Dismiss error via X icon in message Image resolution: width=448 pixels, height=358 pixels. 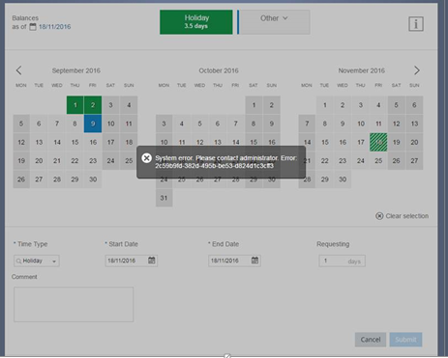(147, 158)
